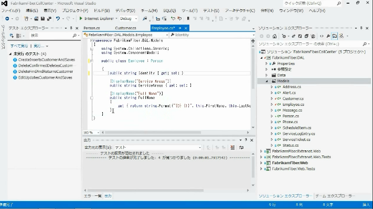Image resolution: width=373 pixels, height=209 pixels.
Task: Click the Navigate Backward arrow in the toolbar
Action: tap(7, 18)
